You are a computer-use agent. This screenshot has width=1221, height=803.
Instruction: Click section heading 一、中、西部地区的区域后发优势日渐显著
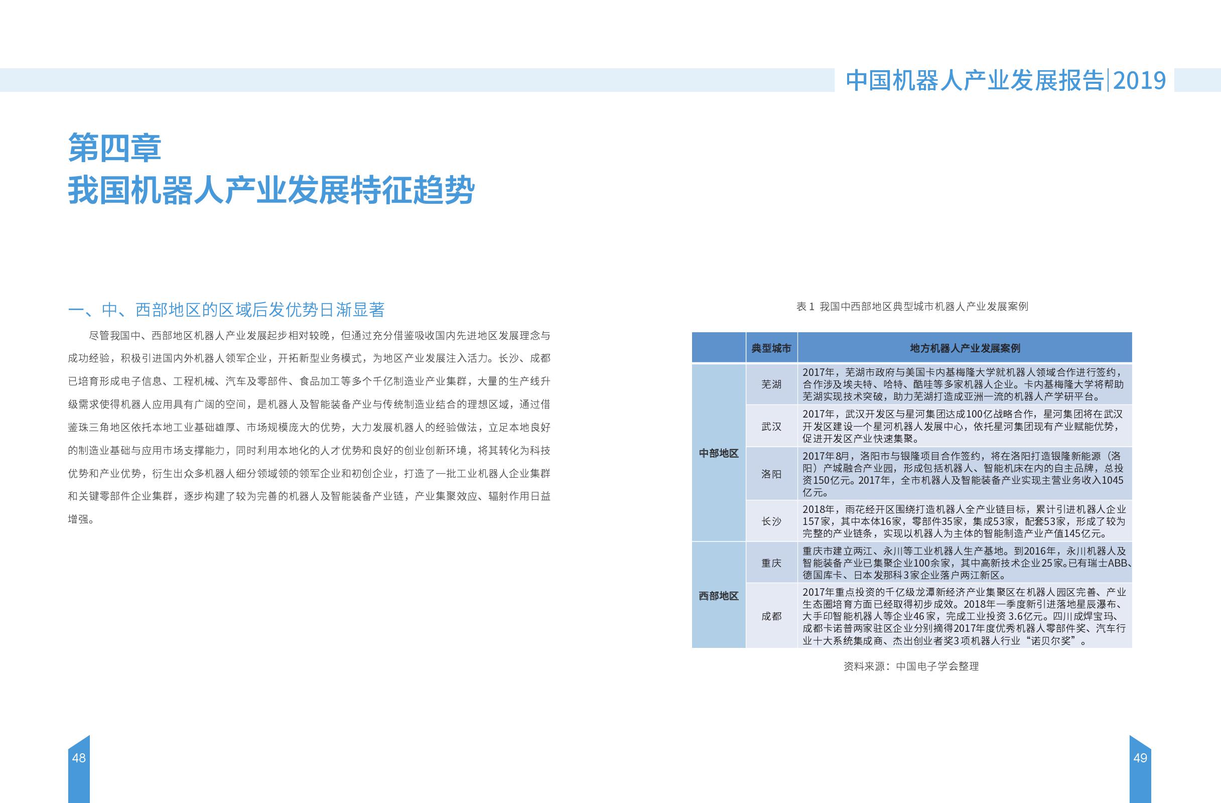pos(226,310)
